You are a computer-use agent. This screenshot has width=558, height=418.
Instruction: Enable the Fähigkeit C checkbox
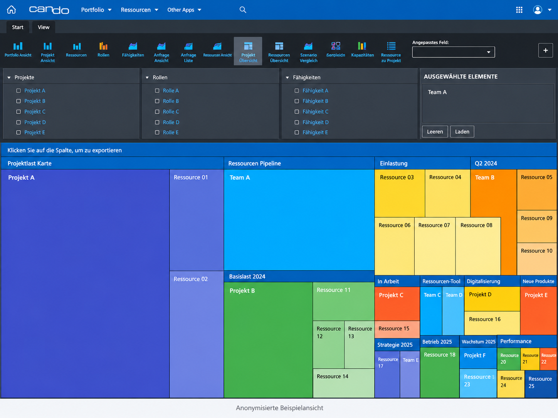tap(297, 112)
